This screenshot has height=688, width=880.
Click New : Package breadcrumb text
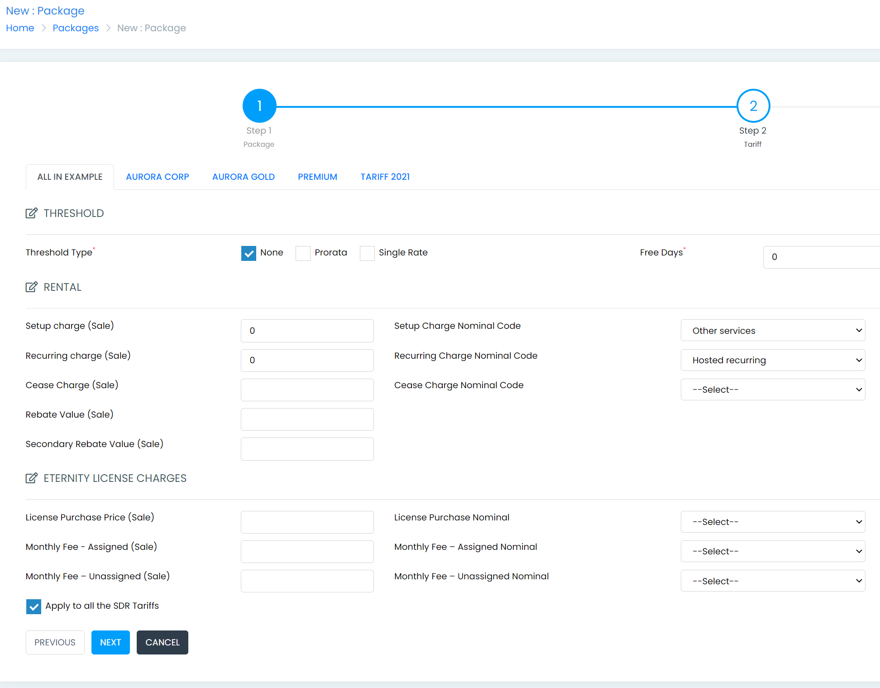pos(152,28)
